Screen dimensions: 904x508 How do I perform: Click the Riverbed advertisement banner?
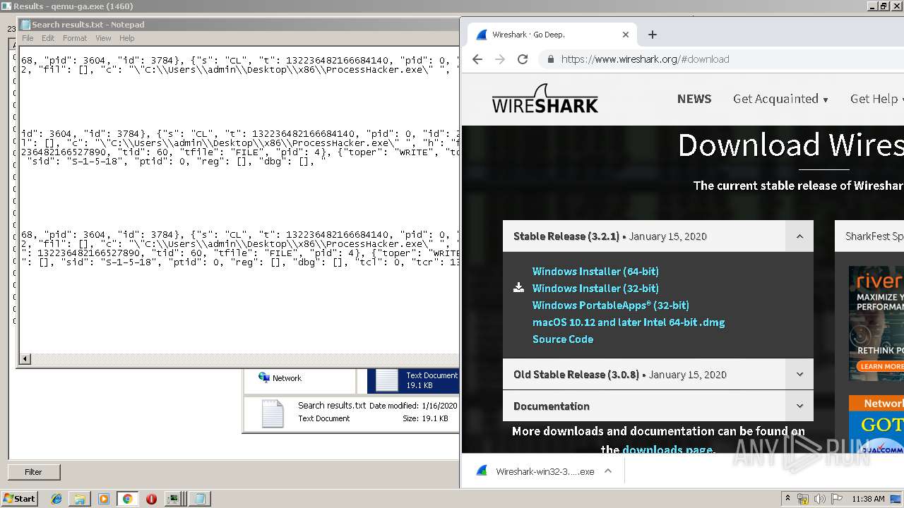876,323
